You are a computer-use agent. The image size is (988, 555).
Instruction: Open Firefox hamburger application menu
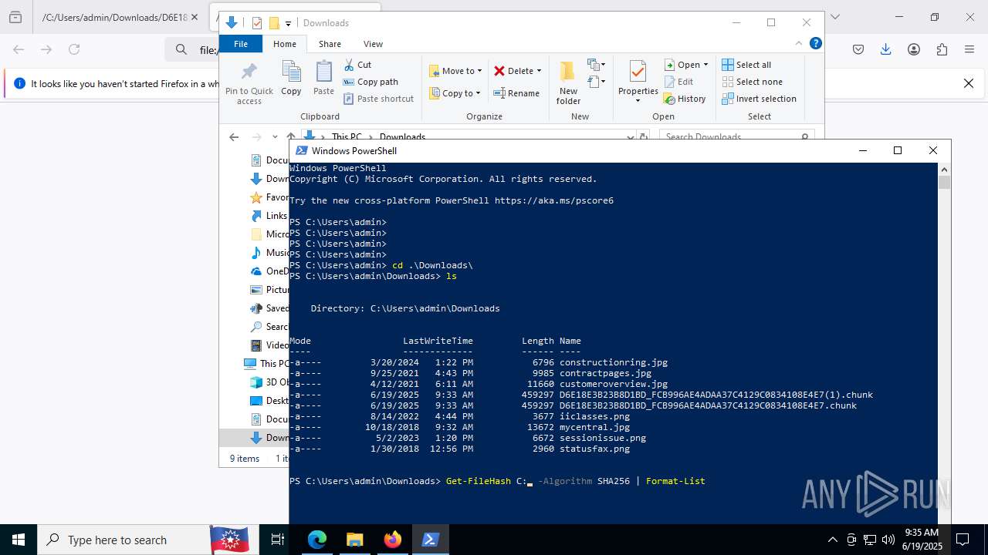tap(969, 49)
